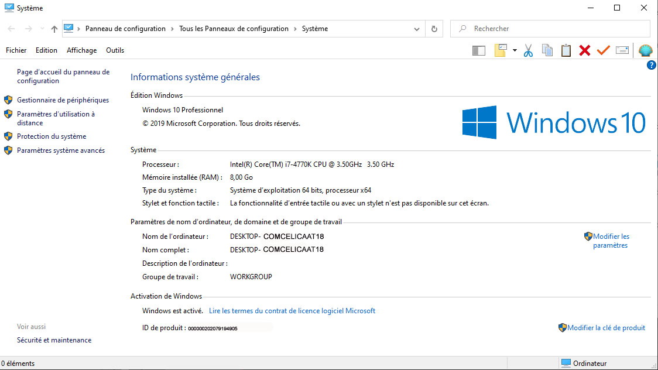Open the blue Help question mark
Screen dimensions: 658x370
[x=652, y=65]
